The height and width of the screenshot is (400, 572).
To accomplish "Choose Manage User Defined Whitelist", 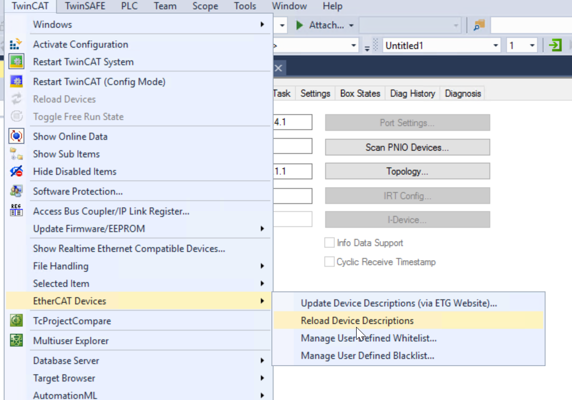I will [408, 338].
